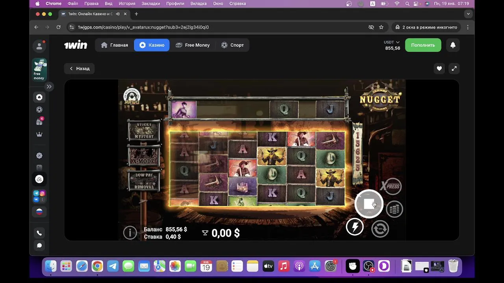Enable Low Pay Removal feature sign
The height and width of the screenshot is (283, 504).
[x=144, y=181]
